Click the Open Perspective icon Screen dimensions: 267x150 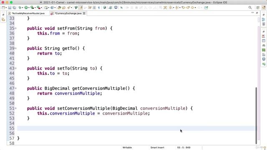point(258,7)
